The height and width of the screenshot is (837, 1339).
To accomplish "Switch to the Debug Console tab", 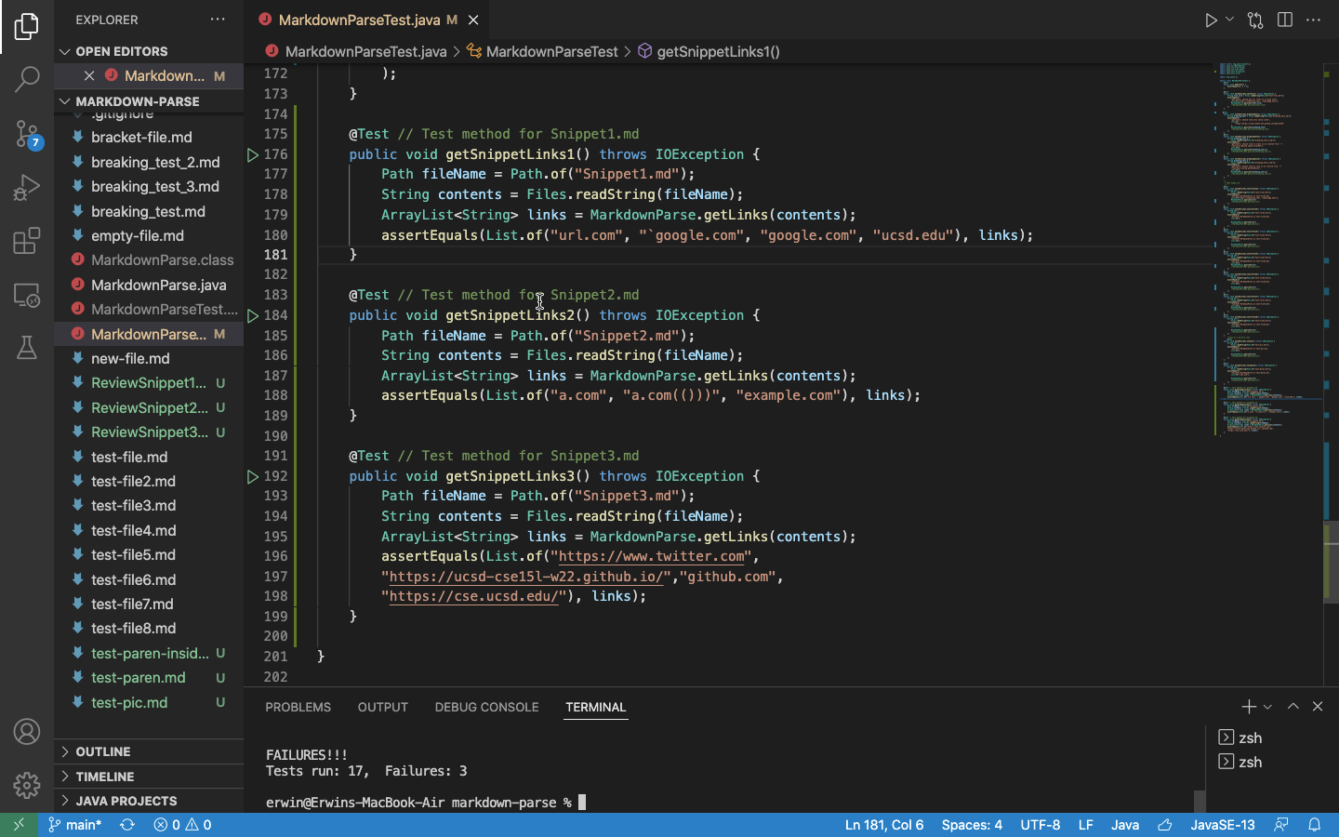I will pyautogui.click(x=486, y=707).
